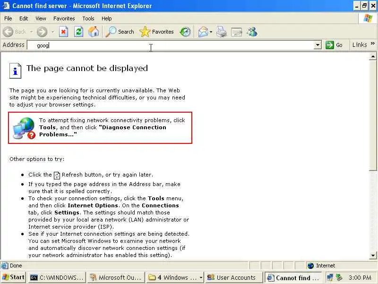Go to the Home page icon
The height and width of the screenshot is (284, 378).
point(94,32)
